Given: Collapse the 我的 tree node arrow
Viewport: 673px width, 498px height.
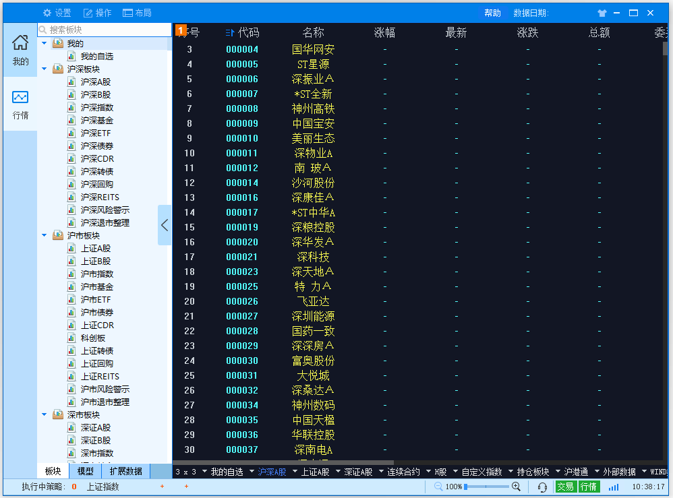Looking at the screenshot, I should click(x=45, y=43).
